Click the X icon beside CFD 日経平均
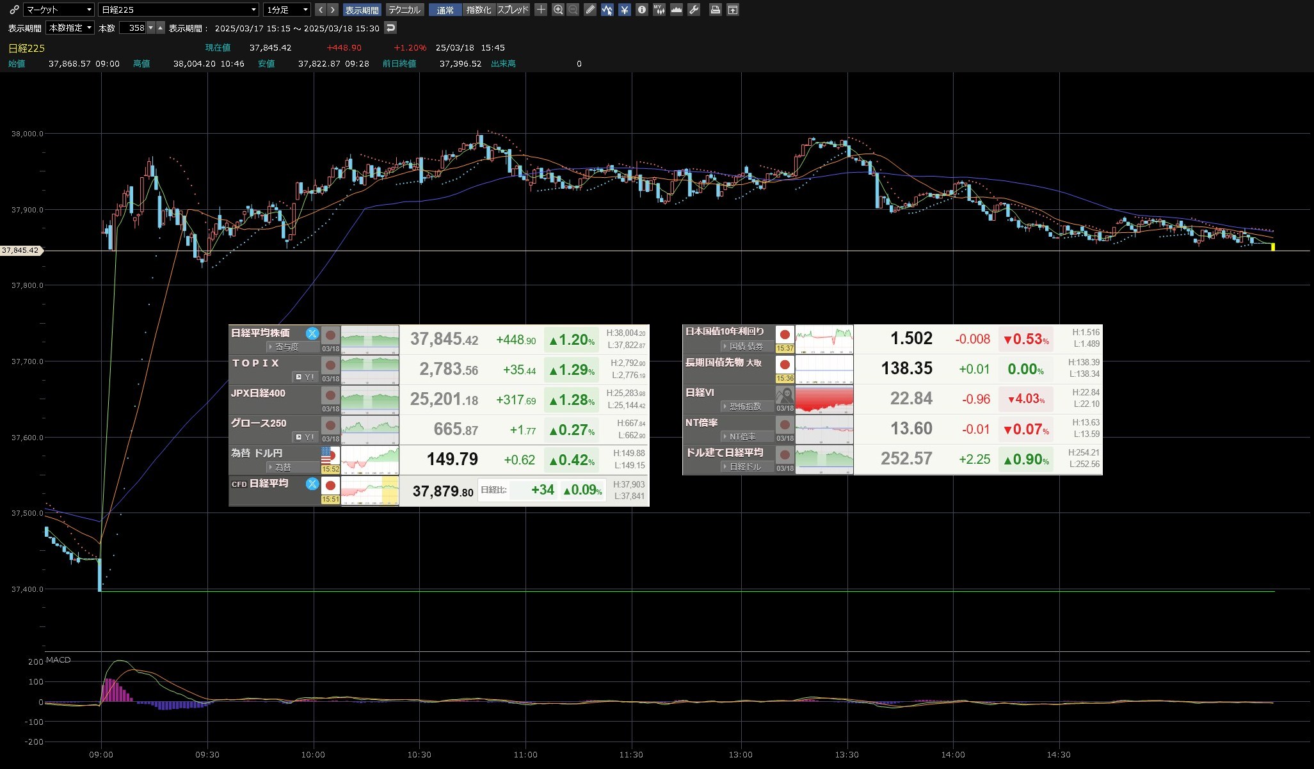Screen dimensions: 1314x769 [x=312, y=484]
